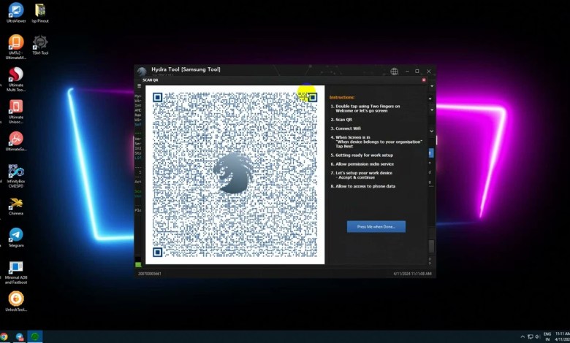Expand the system tray hidden icons chevron
This screenshot has height=343, width=570.
[x=522, y=336]
